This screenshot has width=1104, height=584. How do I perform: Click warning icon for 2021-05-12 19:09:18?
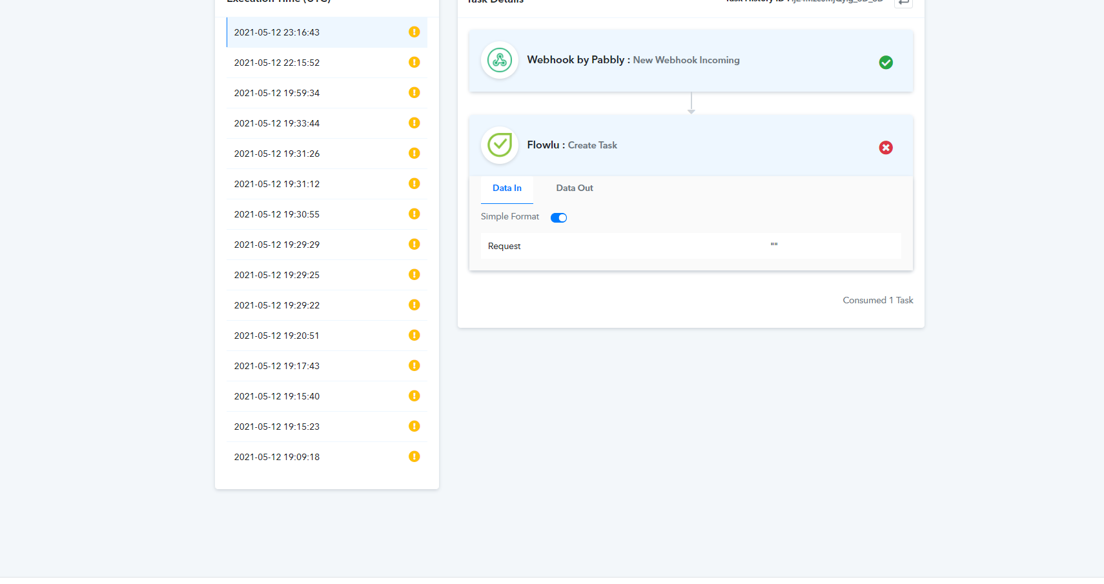click(414, 456)
